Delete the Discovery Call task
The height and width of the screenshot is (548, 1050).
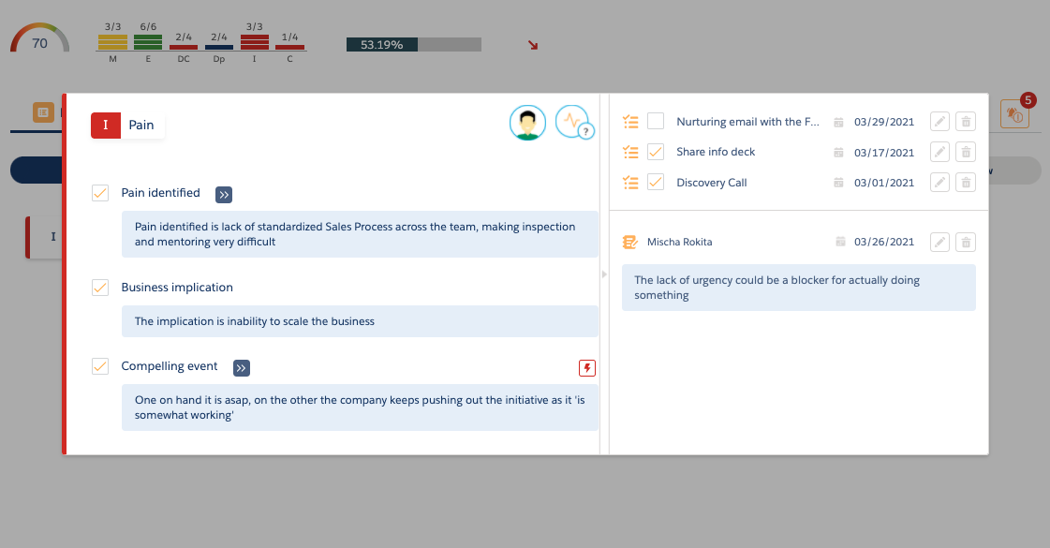click(x=967, y=183)
